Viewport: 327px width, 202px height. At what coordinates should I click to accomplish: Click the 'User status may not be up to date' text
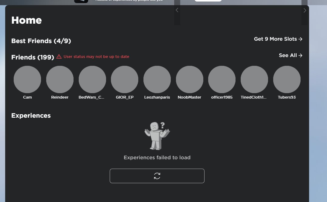point(96,57)
